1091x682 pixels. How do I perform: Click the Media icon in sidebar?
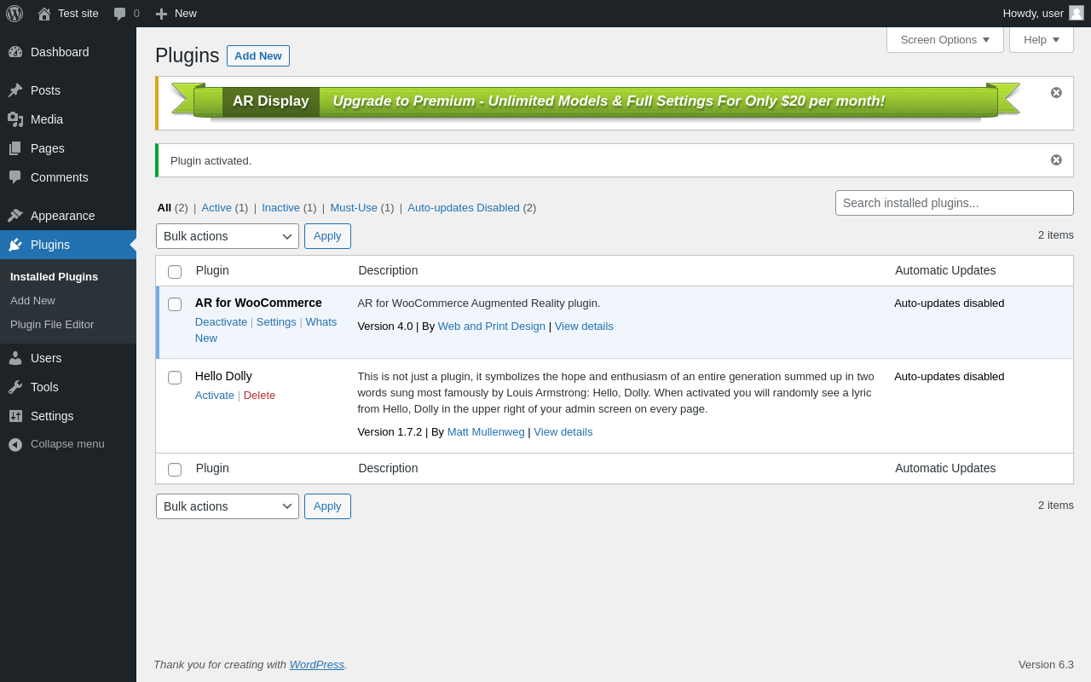15,119
